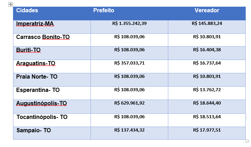251x147 pixels.
Task: Click the table resize handle at bottom-right
Action: pyautogui.click(x=247, y=141)
